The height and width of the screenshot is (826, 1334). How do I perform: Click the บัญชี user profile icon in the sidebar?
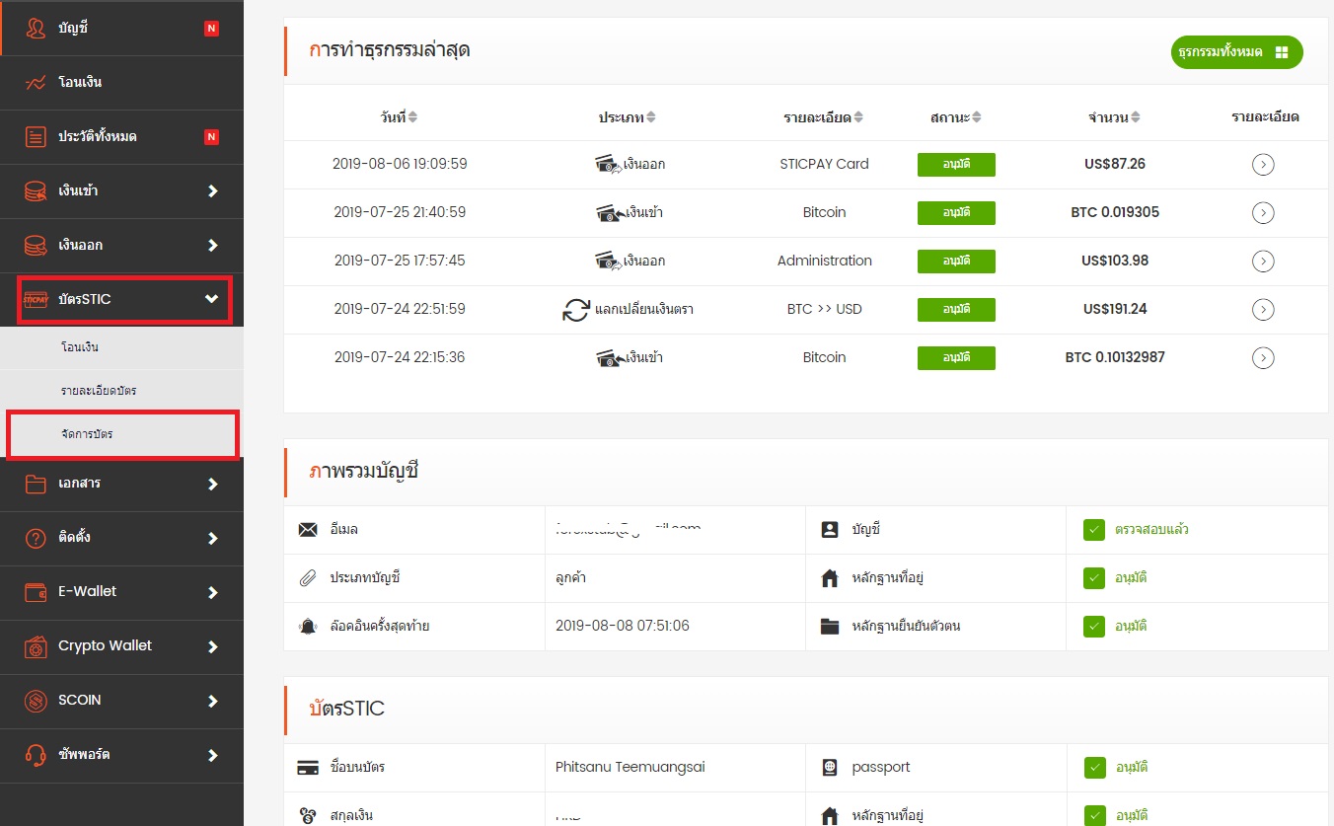click(36, 28)
